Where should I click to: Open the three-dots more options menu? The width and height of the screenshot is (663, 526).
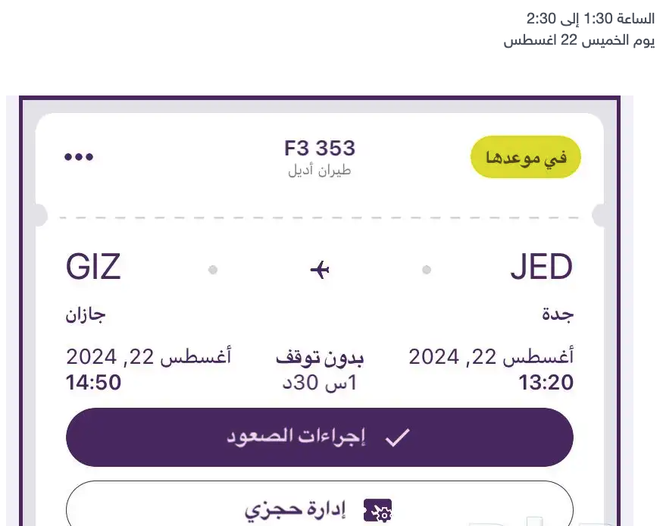[79, 157]
